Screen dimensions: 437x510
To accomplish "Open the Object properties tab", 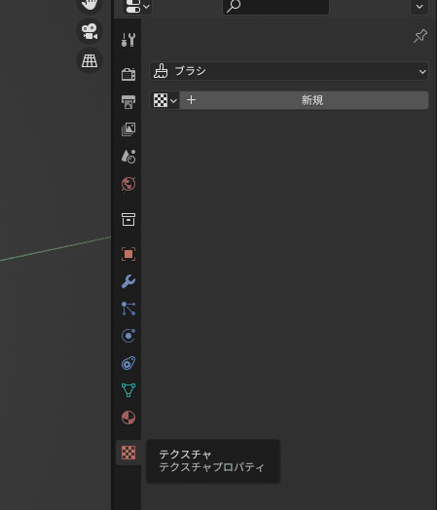I will point(128,254).
